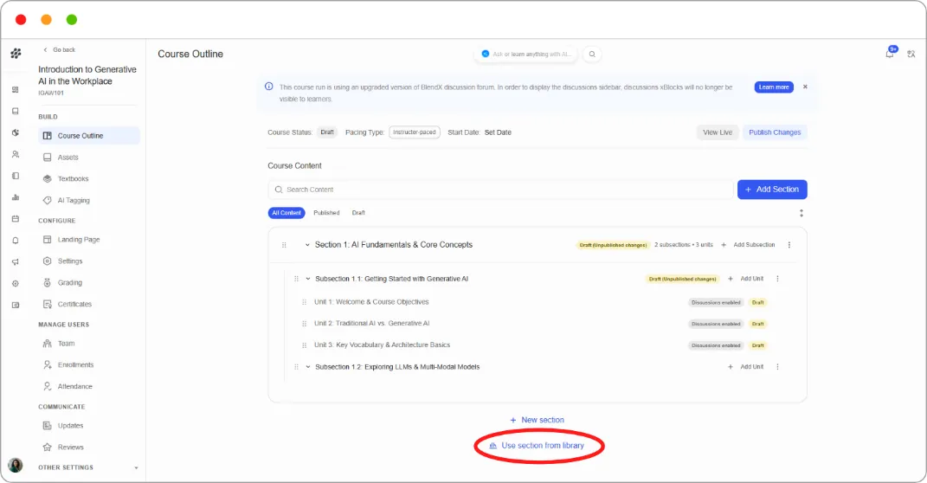Click Add Unit for Subsection 1.1

click(x=745, y=279)
